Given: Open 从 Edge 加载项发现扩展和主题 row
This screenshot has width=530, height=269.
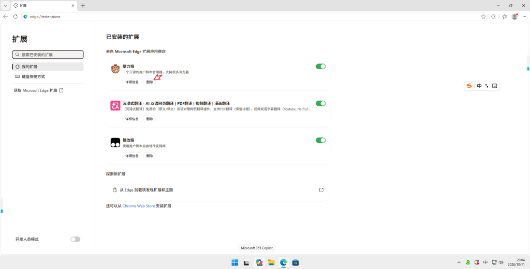Looking at the screenshot, I should tap(218, 190).
